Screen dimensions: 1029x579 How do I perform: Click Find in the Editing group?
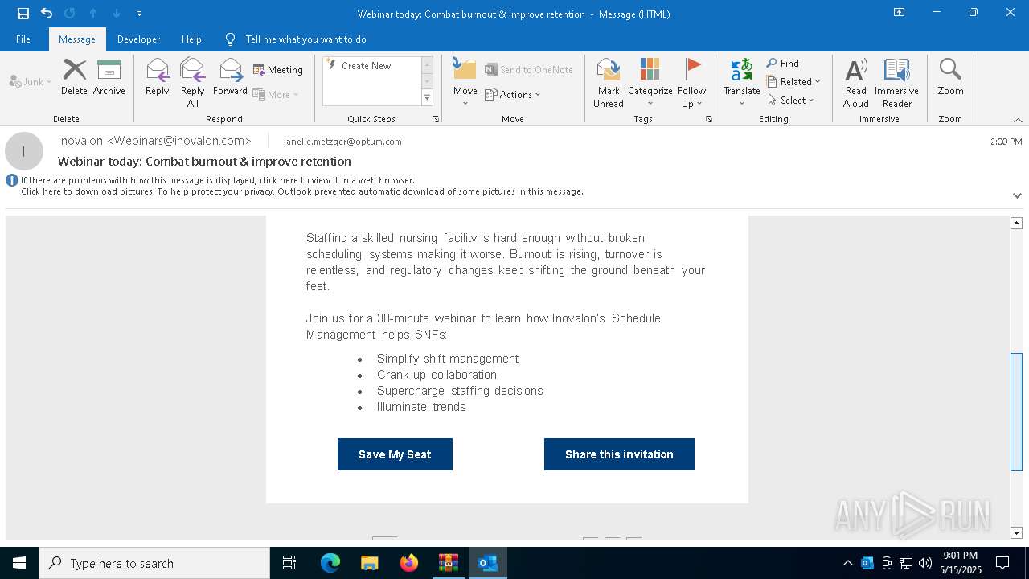click(x=783, y=63)
